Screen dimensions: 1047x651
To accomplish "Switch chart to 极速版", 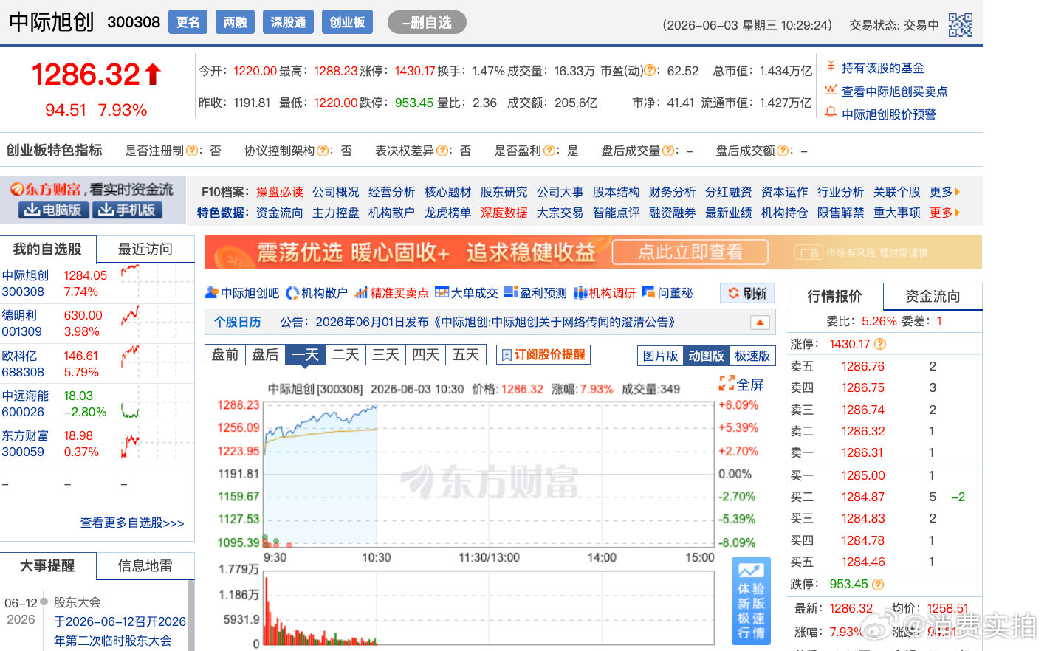I will click(752, 356).
